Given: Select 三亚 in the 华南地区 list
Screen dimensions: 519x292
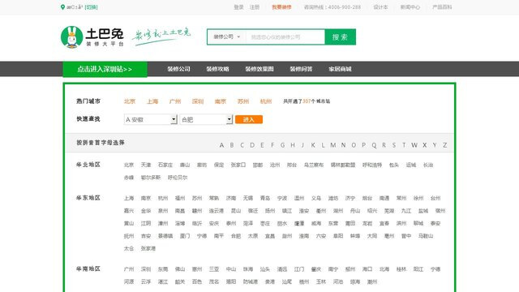Looking at the screenshot, I should (214, 269).
